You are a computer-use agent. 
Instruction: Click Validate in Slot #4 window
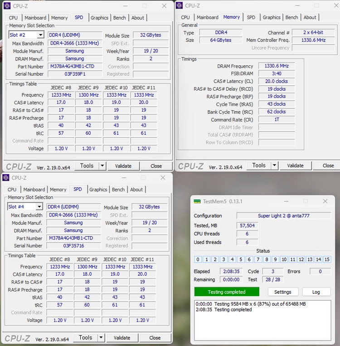coord(122,337)
